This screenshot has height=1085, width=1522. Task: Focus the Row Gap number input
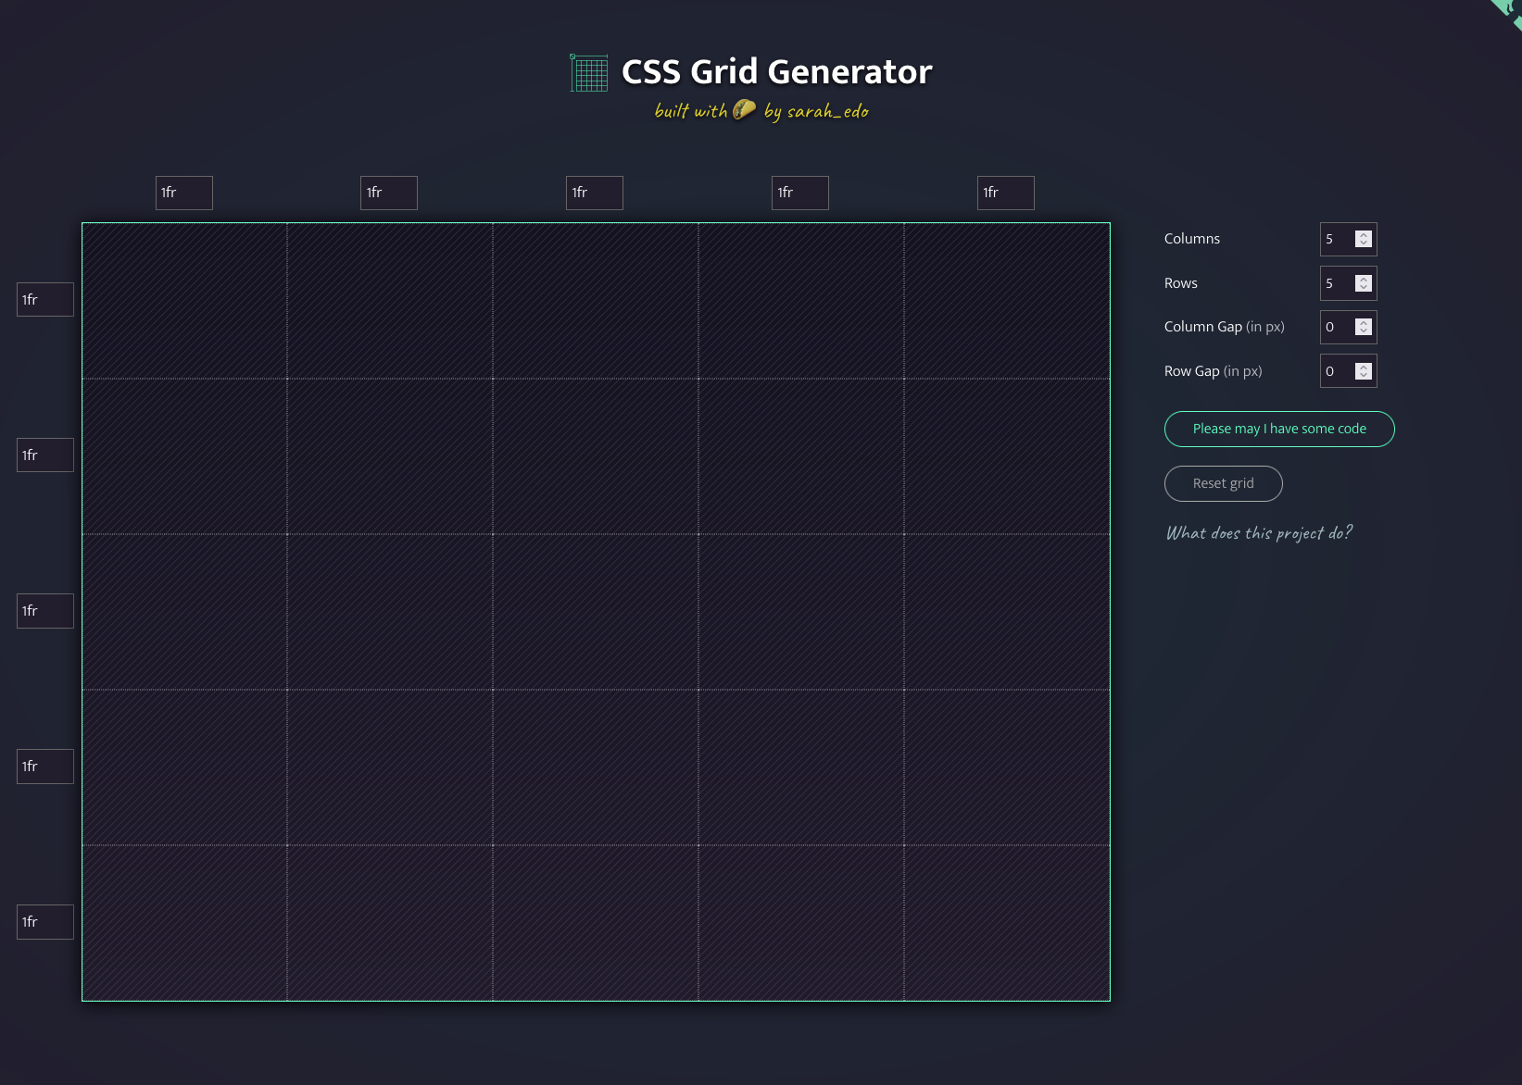(1337, 371)
